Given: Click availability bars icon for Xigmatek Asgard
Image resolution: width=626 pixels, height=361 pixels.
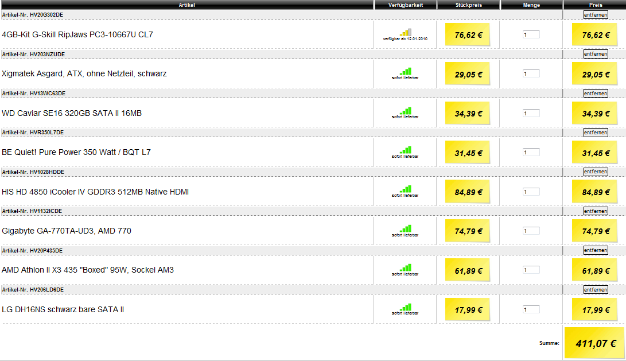Looking at the screenshot, I should click(x=406, y=72).
